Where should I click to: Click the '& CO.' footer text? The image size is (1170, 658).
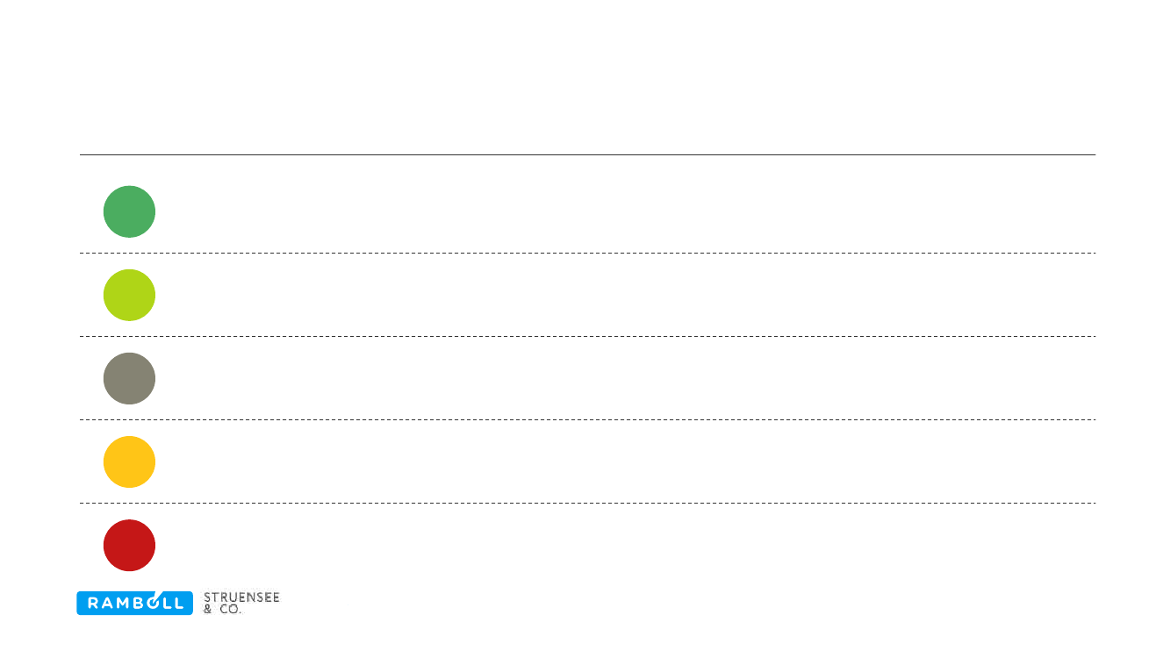tap(222, 609)
